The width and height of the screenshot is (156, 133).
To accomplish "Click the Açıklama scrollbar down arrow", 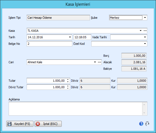I will tap(144, 113).
